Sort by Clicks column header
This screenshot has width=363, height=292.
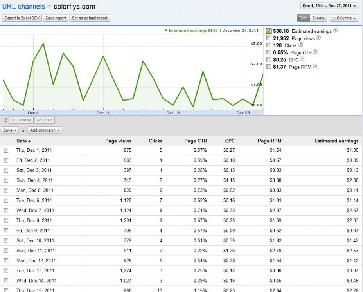pos(156,141)
